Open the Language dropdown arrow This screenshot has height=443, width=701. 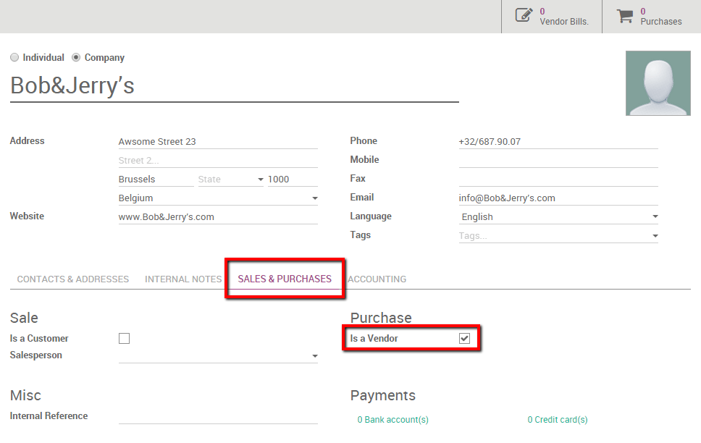tap(654, 216)
